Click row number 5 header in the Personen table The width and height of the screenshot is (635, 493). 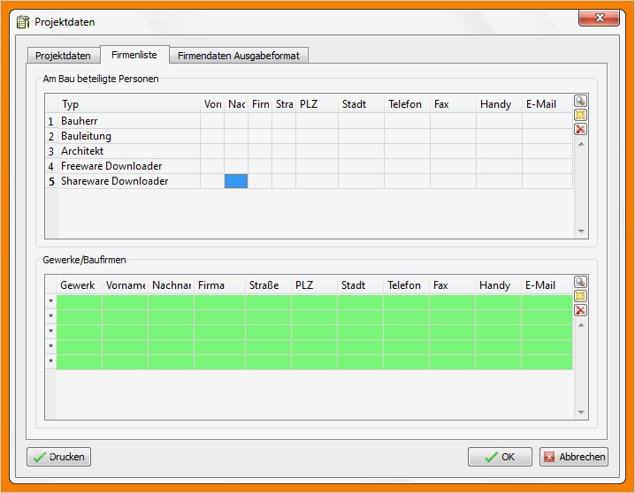[x=51, y=181]
